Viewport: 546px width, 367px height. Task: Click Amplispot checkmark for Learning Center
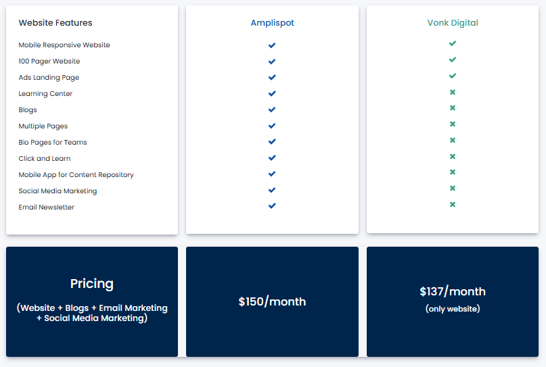click(272, 93)
